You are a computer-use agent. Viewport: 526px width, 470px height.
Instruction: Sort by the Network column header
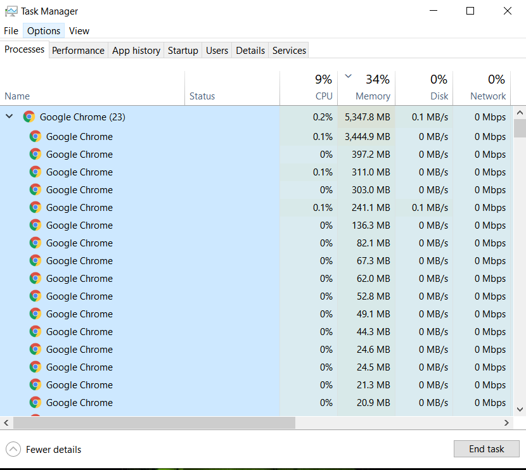pos(482,89)
